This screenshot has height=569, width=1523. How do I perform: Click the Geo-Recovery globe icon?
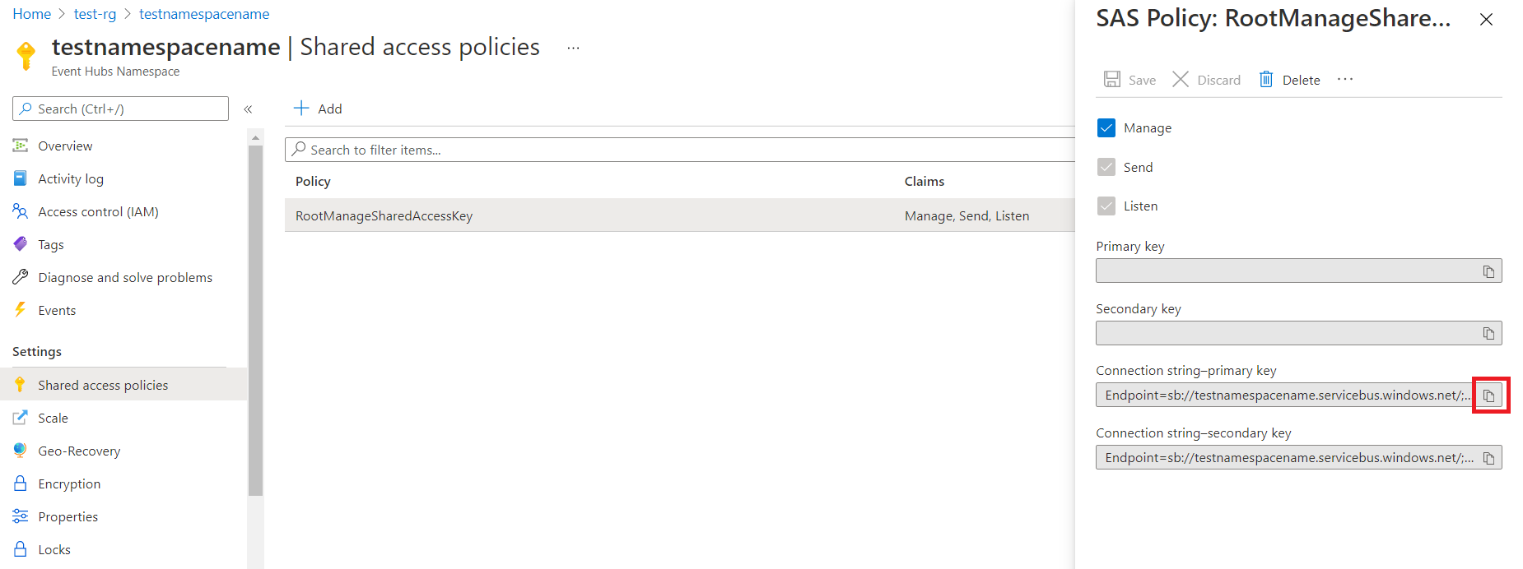tap(21, 450)
